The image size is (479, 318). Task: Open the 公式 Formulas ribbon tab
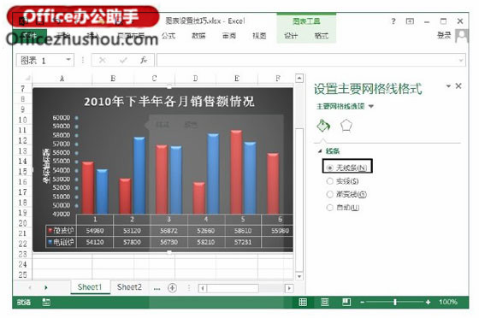click(169, 36)
